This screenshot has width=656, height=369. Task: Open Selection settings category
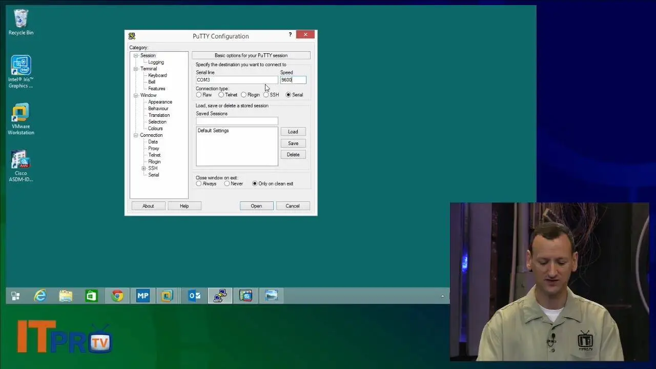(x=157, y=122)
